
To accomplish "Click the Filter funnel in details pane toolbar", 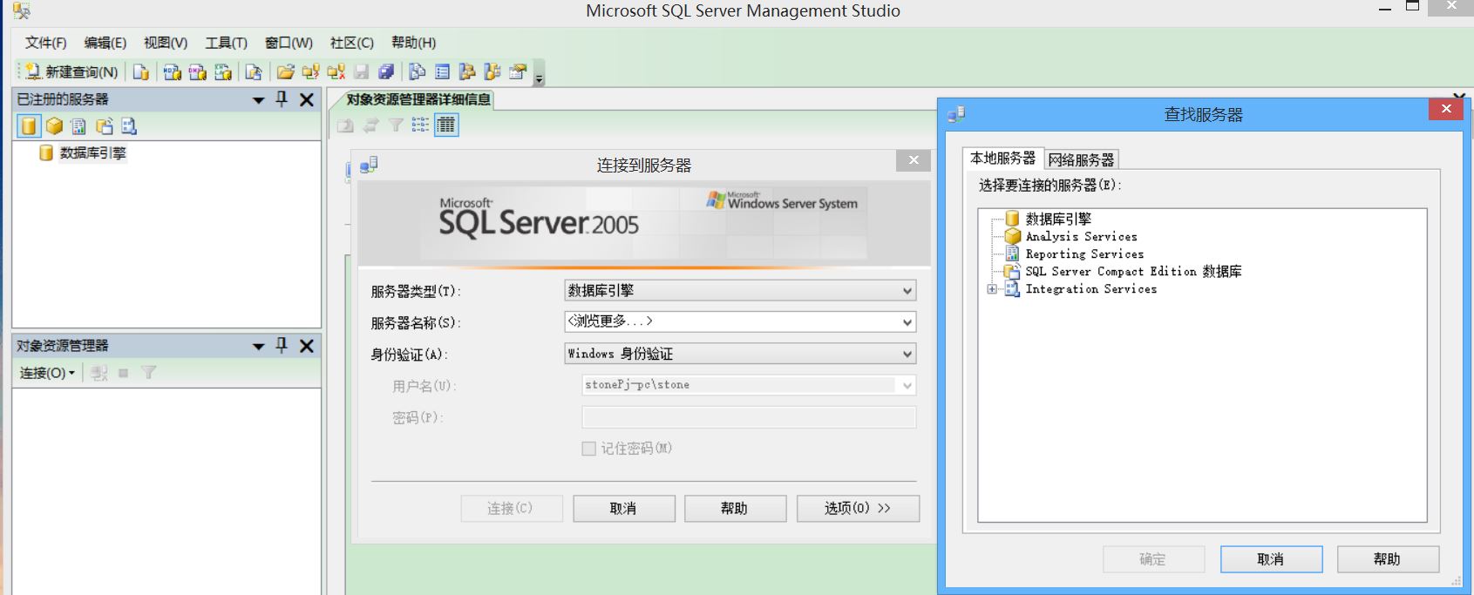I will 396,125.
